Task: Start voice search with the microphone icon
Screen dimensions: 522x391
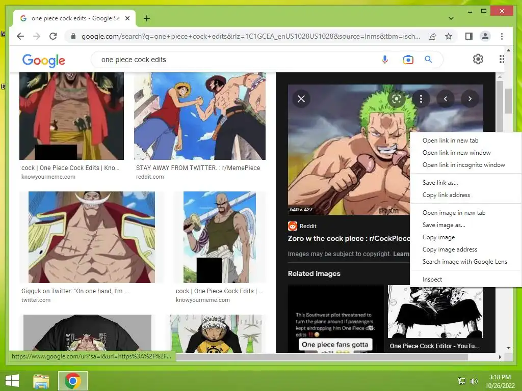Action: [x=385, y=60]
